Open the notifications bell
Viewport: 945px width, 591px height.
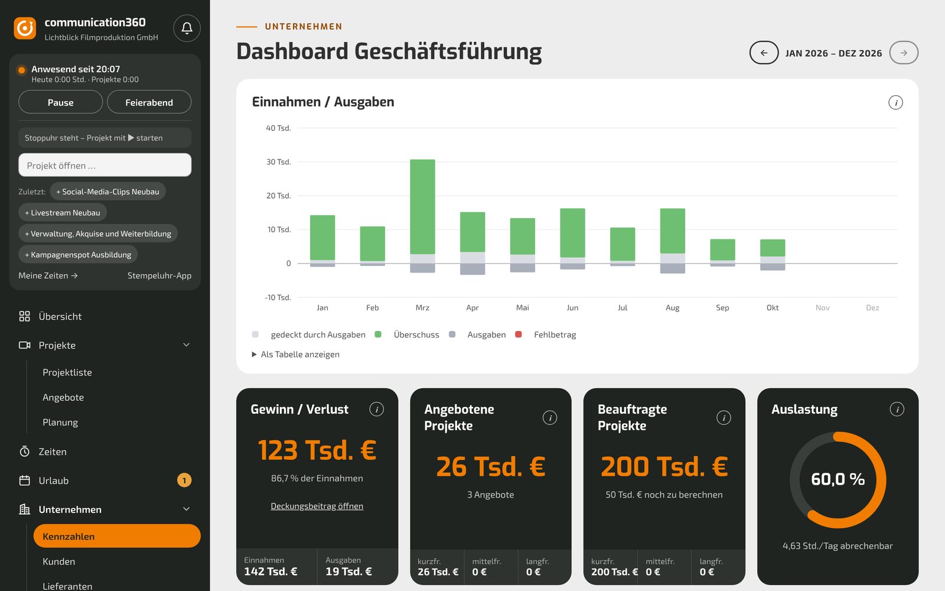pyautogui.click(x=187, y=28)
